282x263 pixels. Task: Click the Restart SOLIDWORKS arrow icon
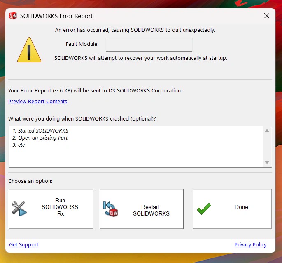pyautogui.click(x=110, y=209)
